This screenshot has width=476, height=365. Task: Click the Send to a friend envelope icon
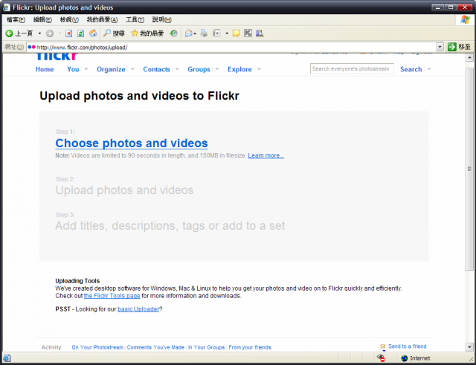(383, 346)
